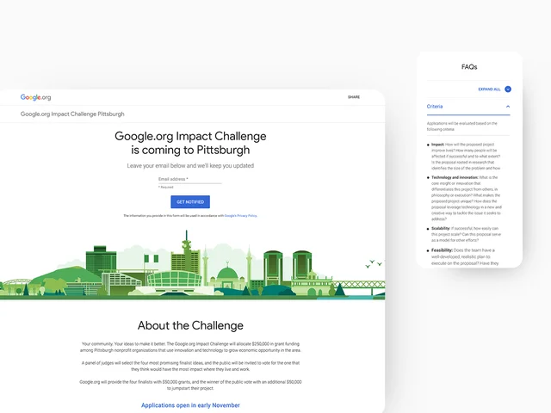Open the SHARE option in top bar
Image resolution: width=551 pixels, height=413 pixels.
354,97
